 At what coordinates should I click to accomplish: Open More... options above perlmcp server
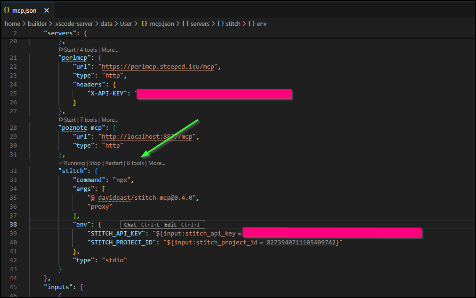110,49
